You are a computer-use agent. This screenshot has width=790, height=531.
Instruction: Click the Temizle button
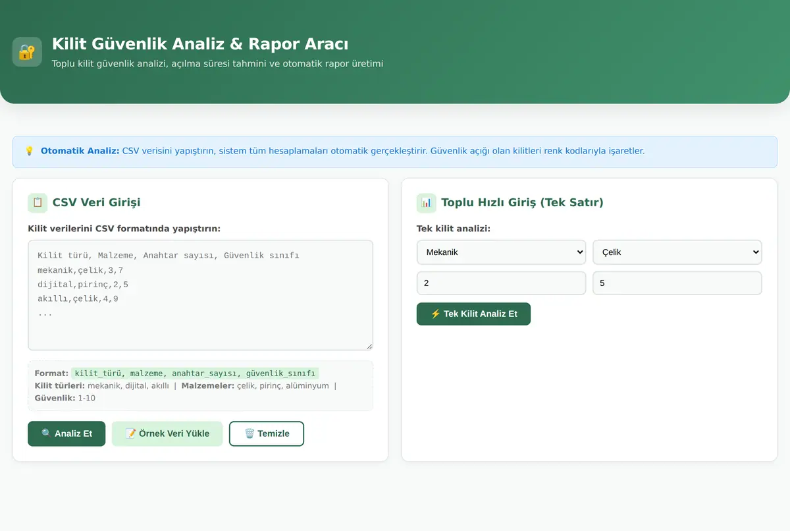(267, 433)
